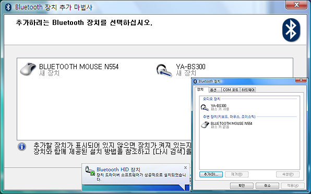Click the 오디오 장치 group header
This screenshot has width=311, height=194.
point(211,99)
